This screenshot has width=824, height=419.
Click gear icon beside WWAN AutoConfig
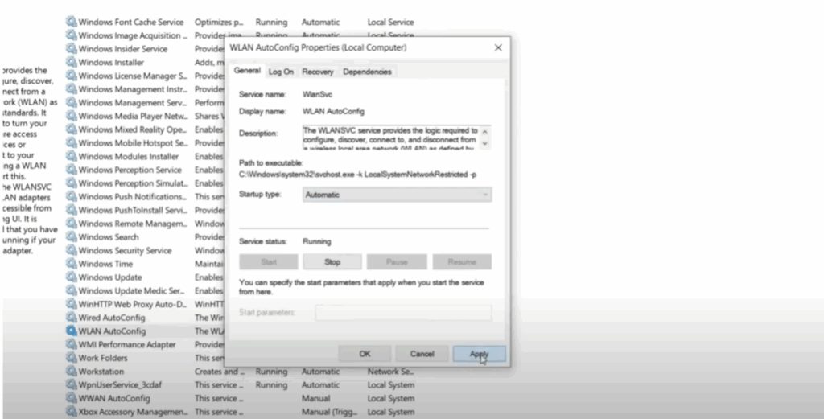click(x=72, y=398)
